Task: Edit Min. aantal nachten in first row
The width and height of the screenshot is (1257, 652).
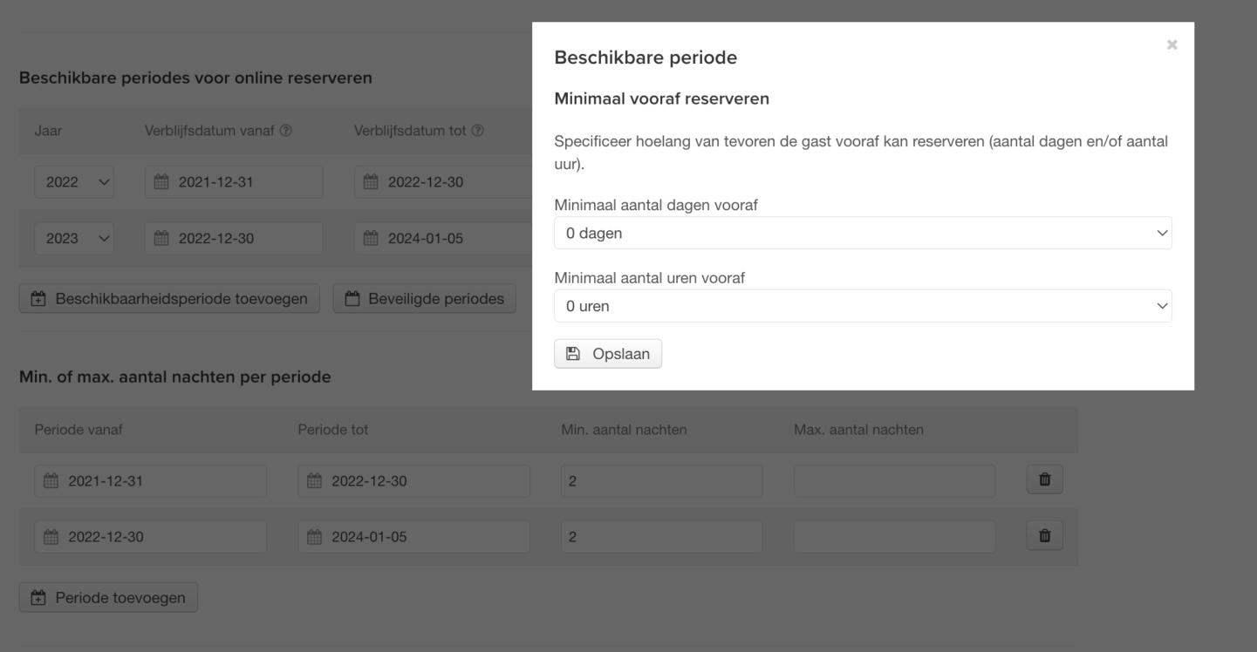Action: (661, 481)
